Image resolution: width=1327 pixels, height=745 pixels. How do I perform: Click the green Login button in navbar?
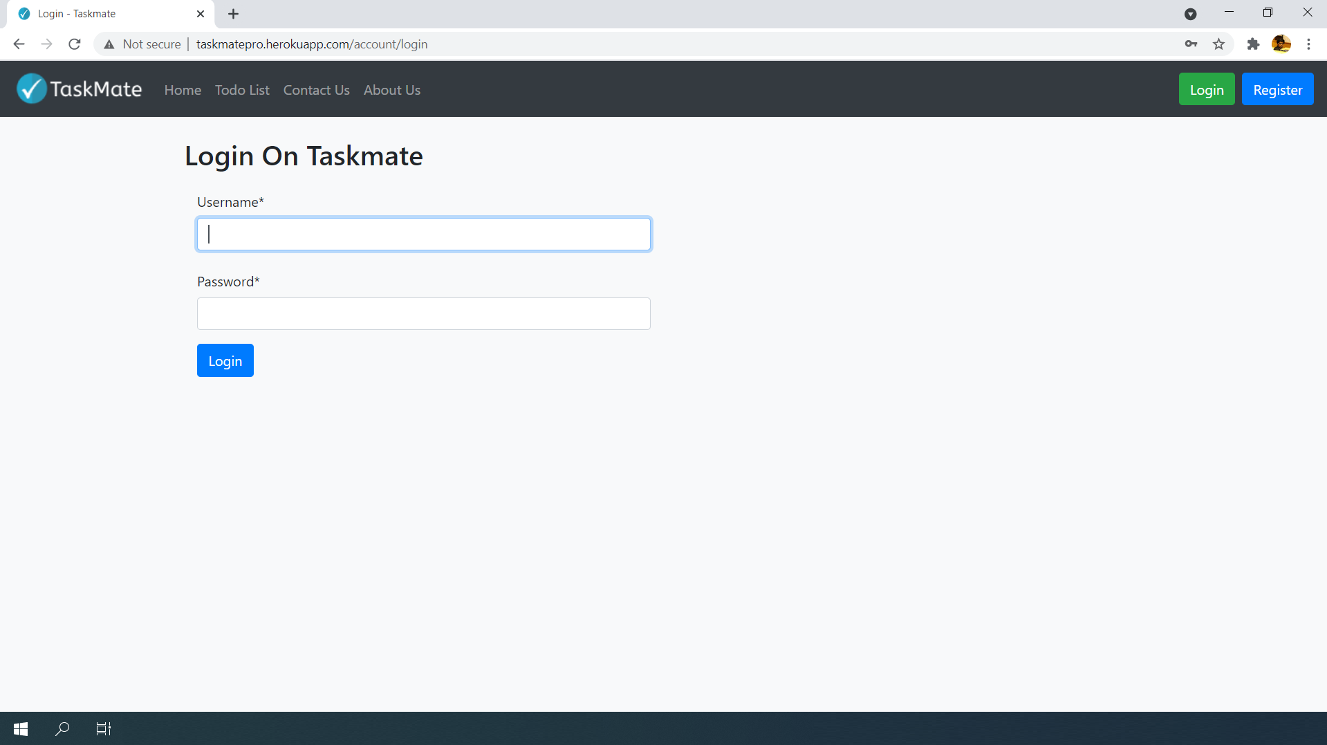click(1206, 89)
